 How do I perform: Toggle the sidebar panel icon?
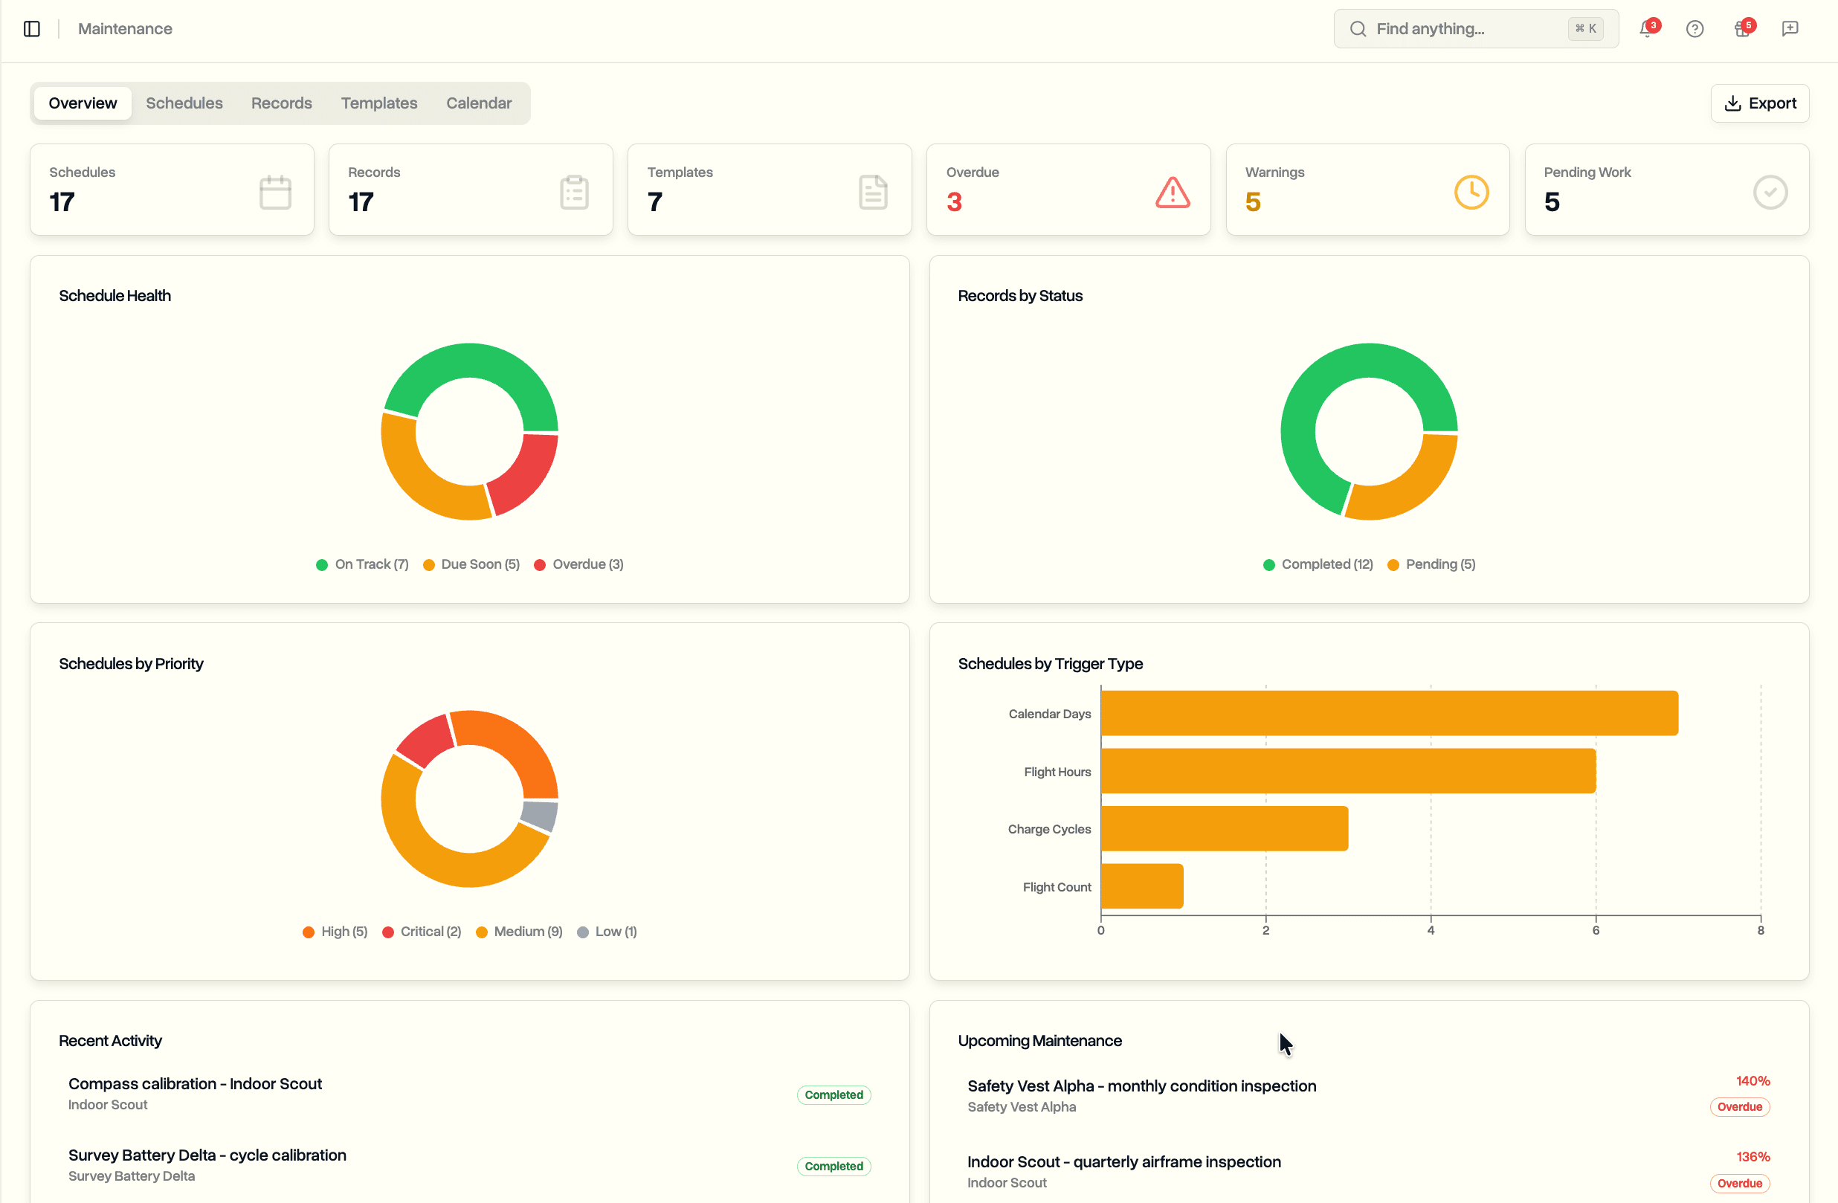pos(32,28)
